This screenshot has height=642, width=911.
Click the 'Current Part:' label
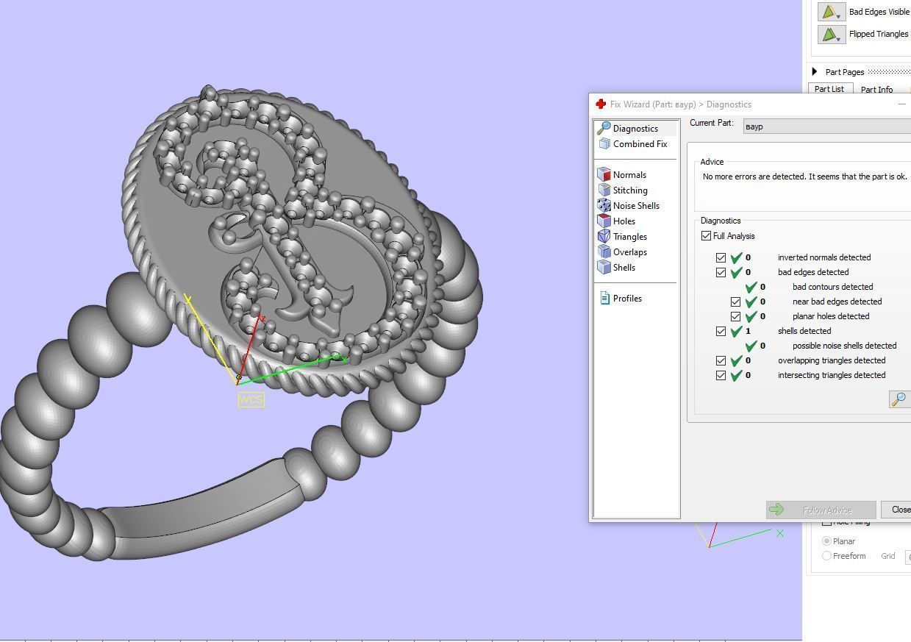tap(712, 123)
